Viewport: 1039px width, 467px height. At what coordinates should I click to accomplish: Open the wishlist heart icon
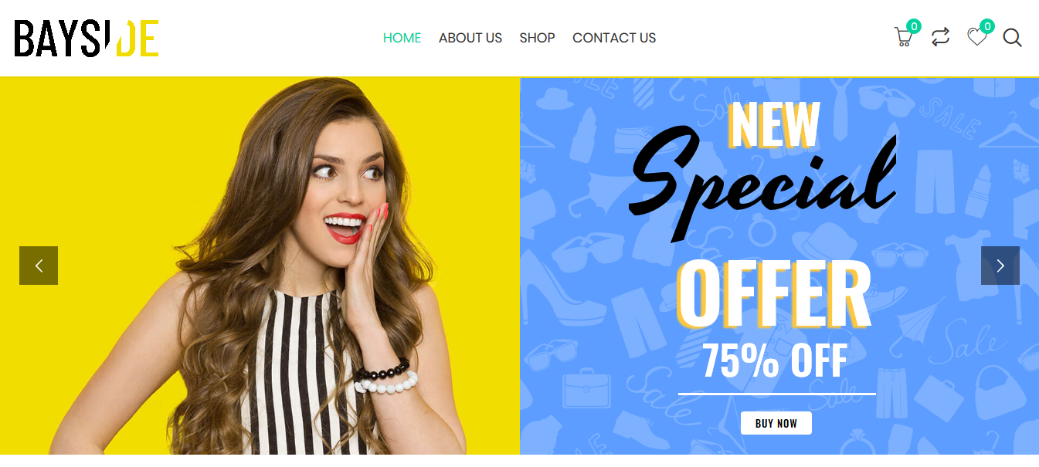pos(977,37)
